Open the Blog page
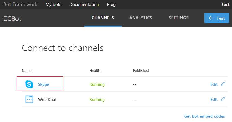Screen dimensions: 232x122 111,5
